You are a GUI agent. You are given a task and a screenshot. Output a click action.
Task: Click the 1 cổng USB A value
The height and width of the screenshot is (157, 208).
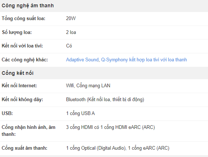[80, 113]
